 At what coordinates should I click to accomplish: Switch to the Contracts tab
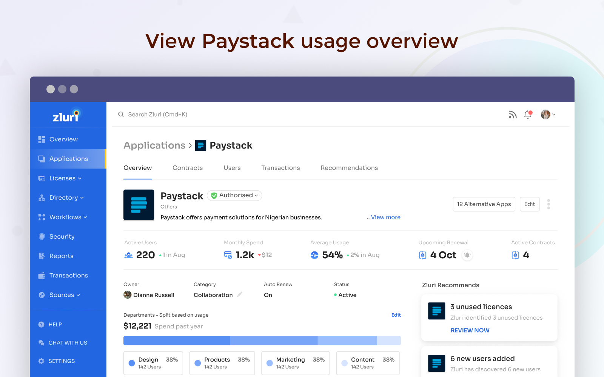[188, 168]
